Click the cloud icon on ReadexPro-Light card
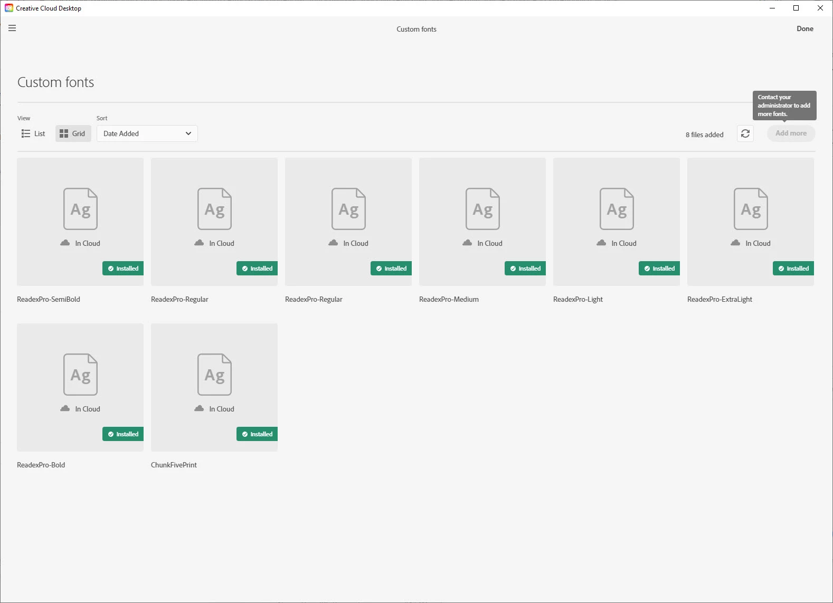This screenshot has height=603, width=833. click(x=601, y=243)
